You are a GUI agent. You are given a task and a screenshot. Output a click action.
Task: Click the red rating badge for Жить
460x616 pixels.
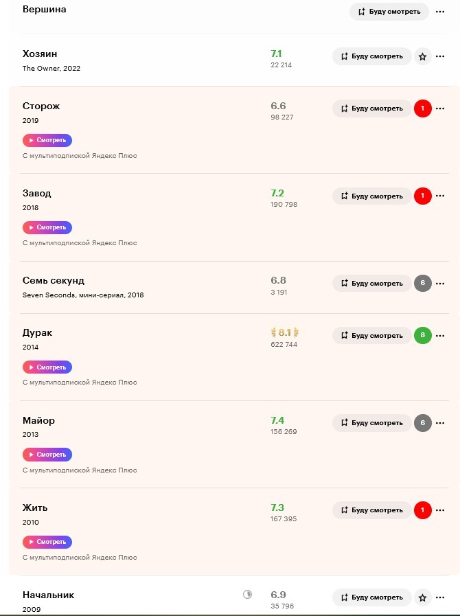[x=423, y=510]
